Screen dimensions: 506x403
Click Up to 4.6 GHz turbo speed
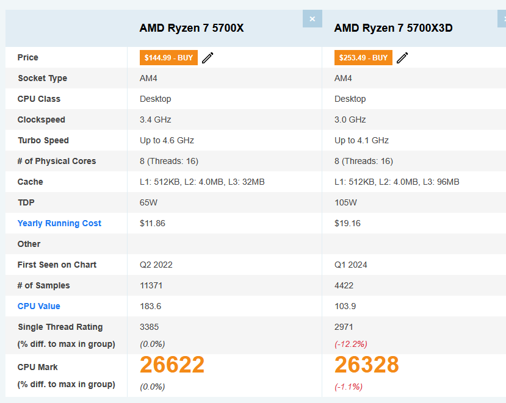(x=167, y=140)
